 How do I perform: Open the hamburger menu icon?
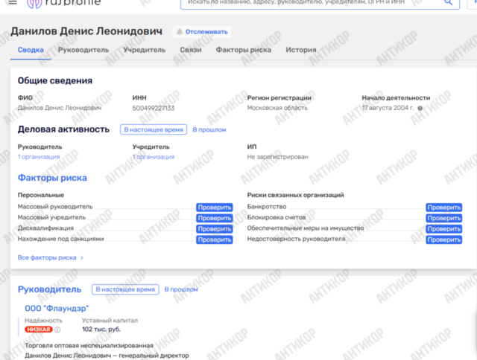click(x=13, y=2)
